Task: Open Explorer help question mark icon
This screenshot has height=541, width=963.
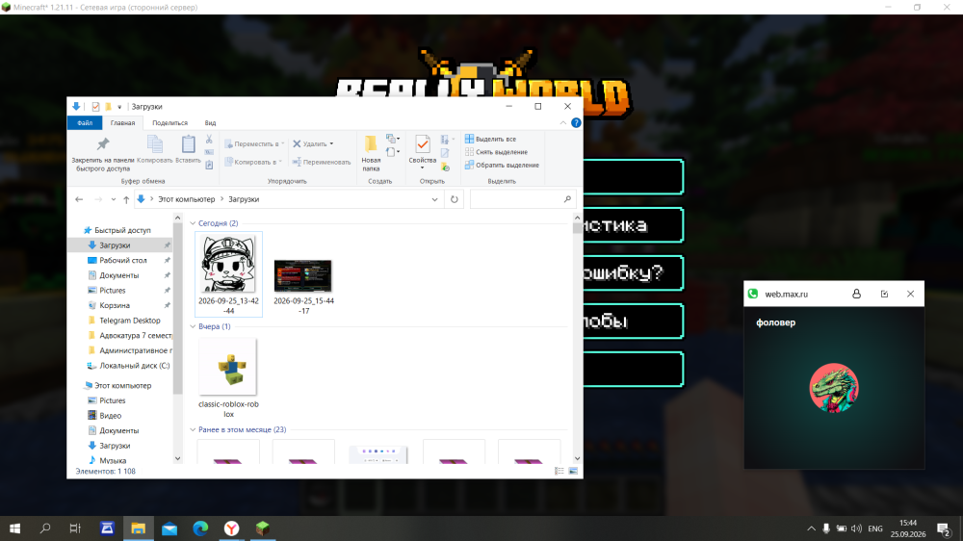Action: coord(576,123)
